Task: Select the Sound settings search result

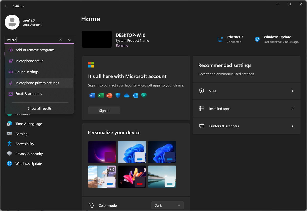Action: 39,72
